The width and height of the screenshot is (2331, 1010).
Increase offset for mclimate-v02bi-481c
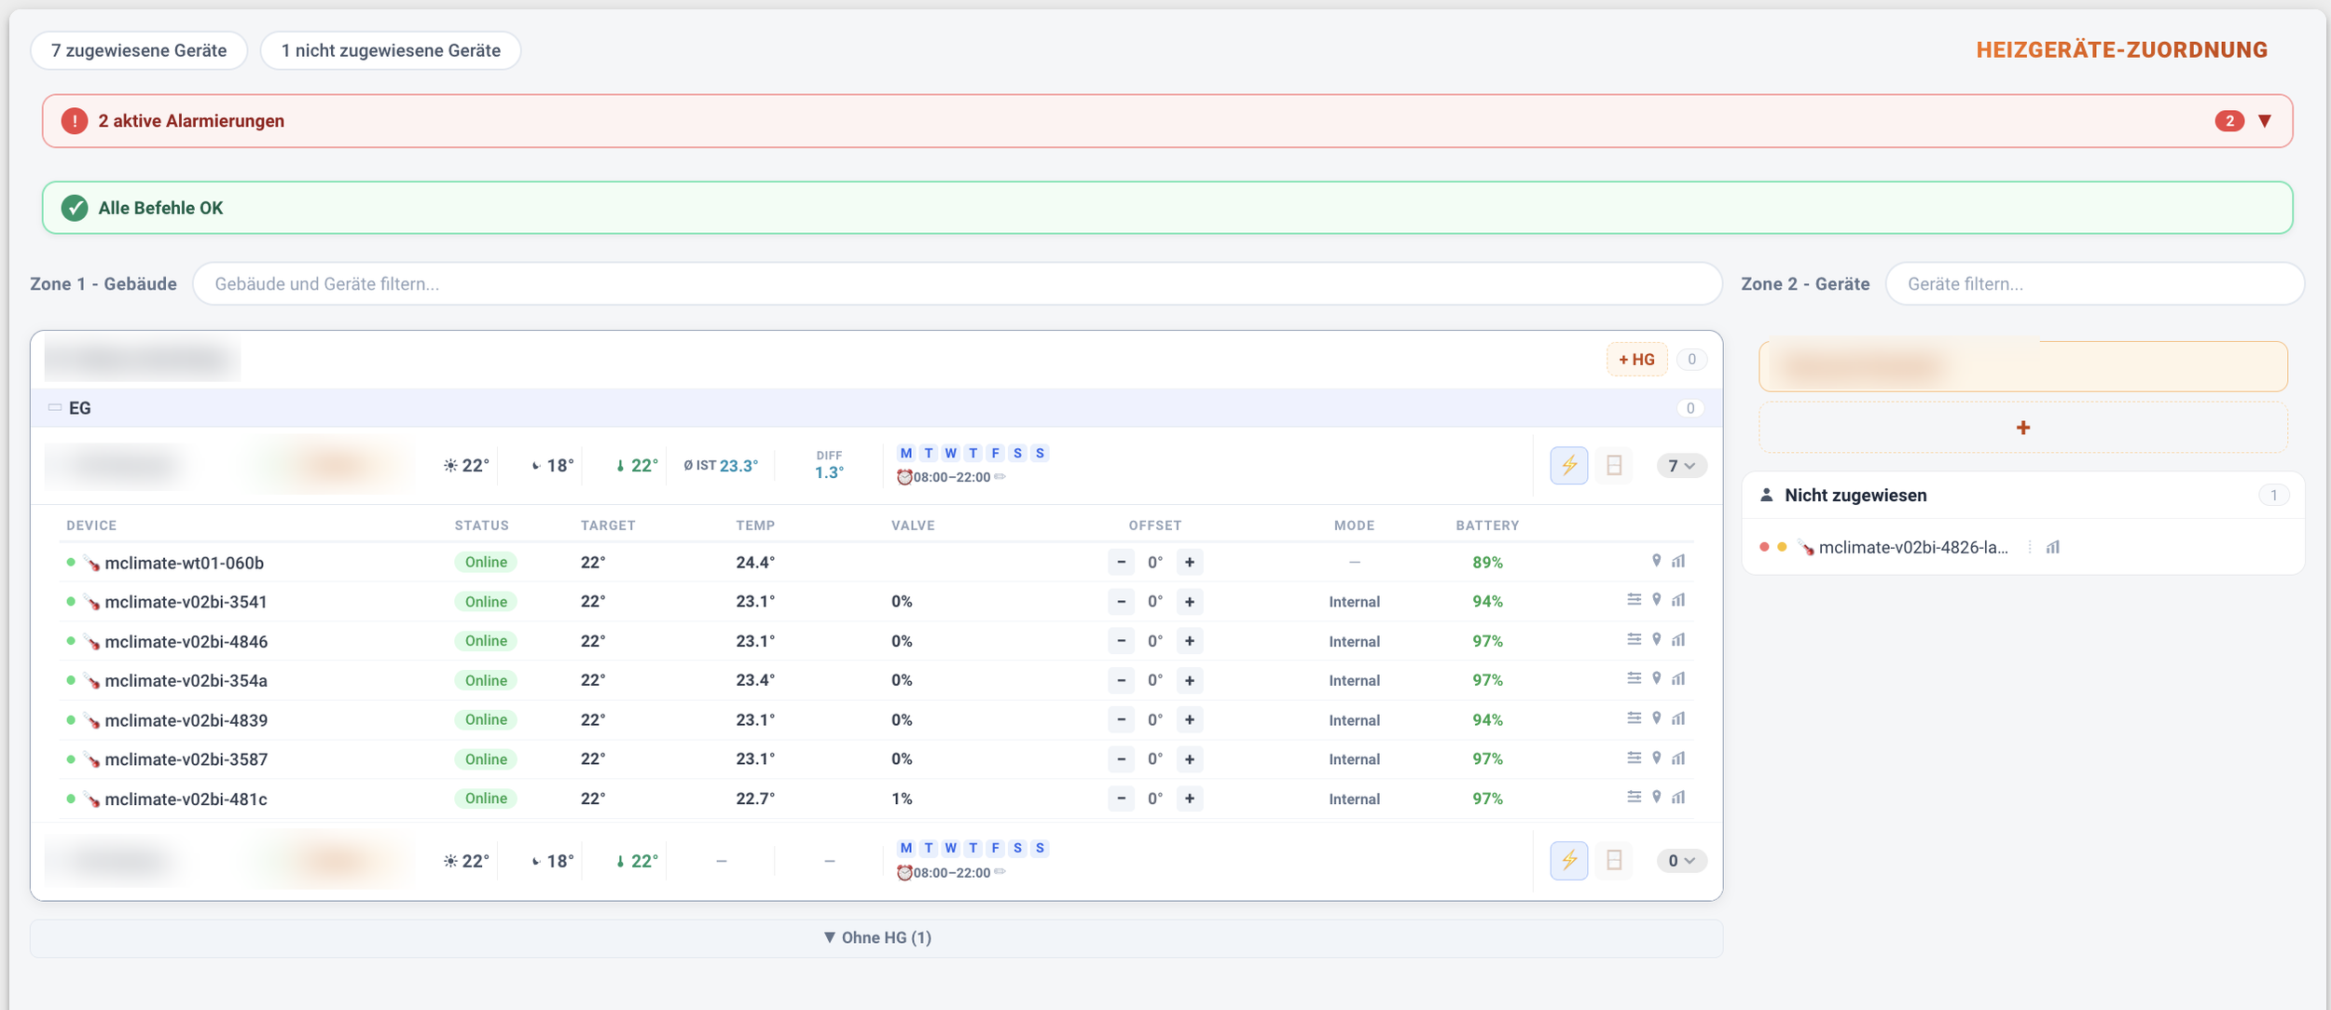tap(1189, 798)
